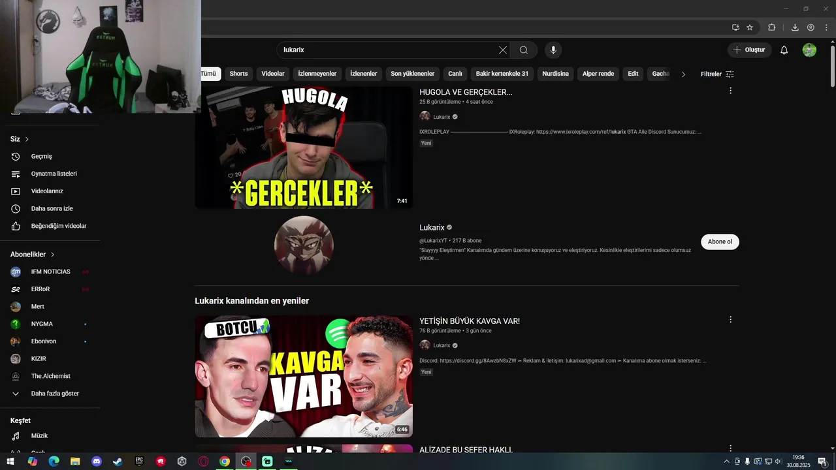This screenshot has height=470, width=836.
Task: Open Chrome downloads icon
Action: (795, 27)
